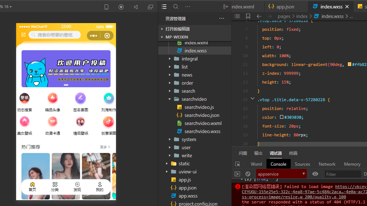
Task: Close the index.wxss editor tab
Action: click(347, 7)
